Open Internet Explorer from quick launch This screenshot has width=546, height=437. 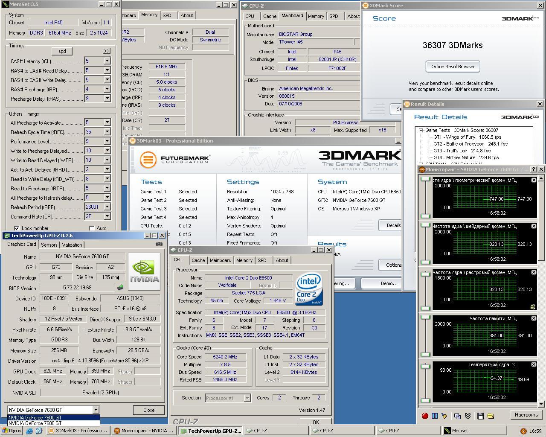click(x=29, y=431)
